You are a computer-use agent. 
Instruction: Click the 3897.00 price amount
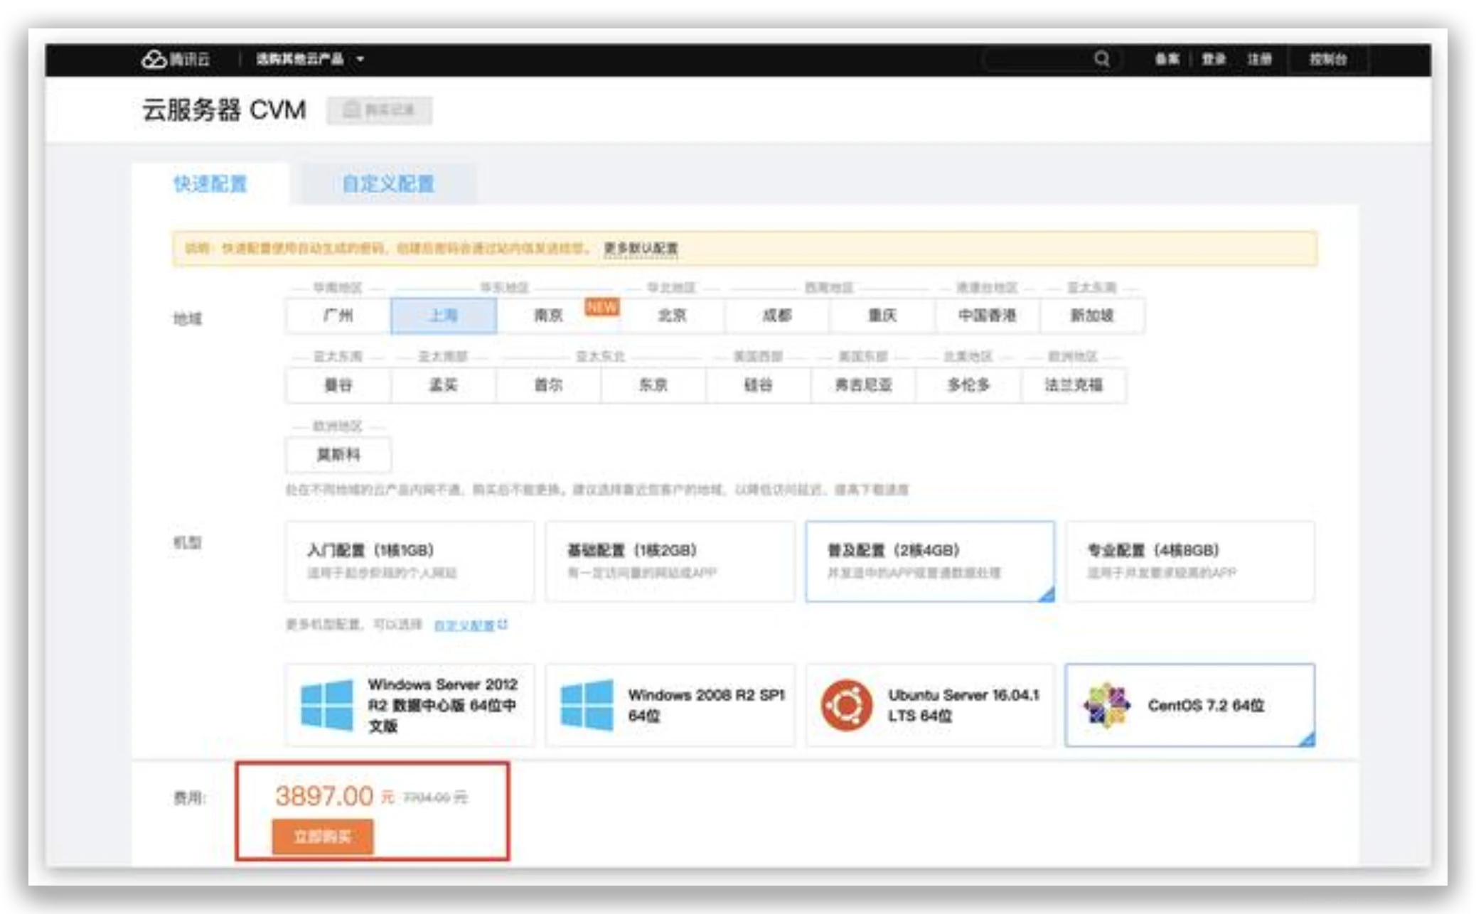[x=324, y=796]
